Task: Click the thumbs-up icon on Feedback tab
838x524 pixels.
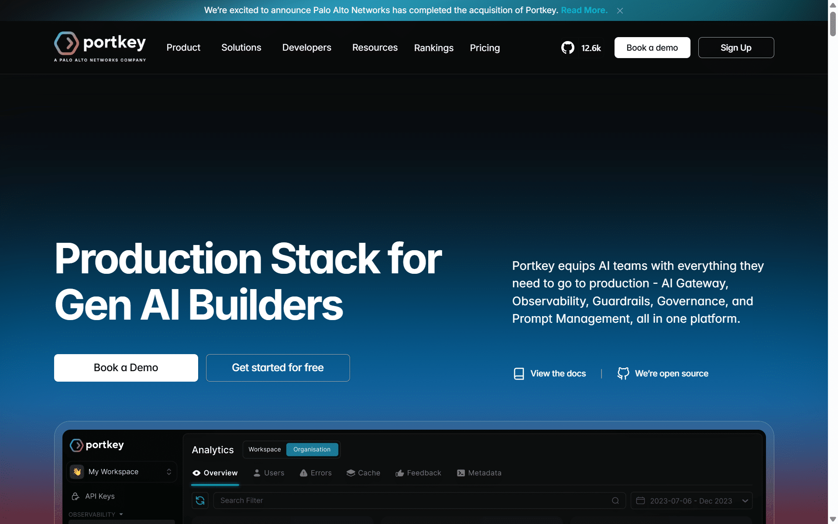Action: pyautogui.click(x=399, y=473)
